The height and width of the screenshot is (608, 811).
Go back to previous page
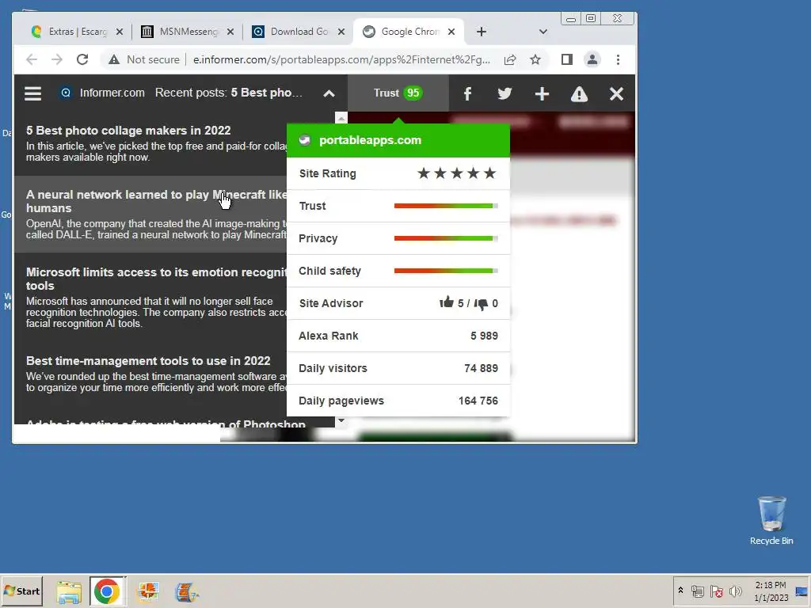[32, 59]
